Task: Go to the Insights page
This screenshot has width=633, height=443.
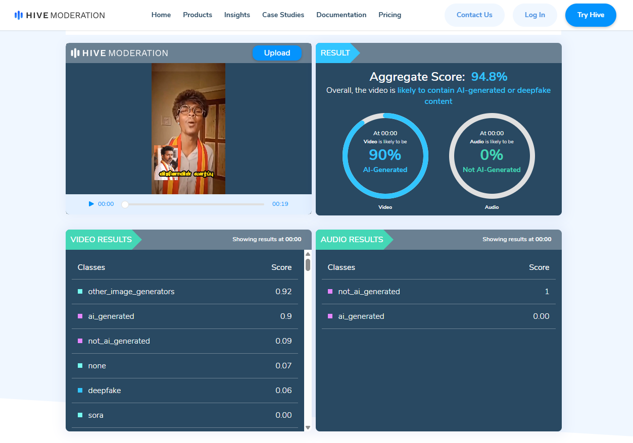Action: pyautogui.click(x=237, y=15)
